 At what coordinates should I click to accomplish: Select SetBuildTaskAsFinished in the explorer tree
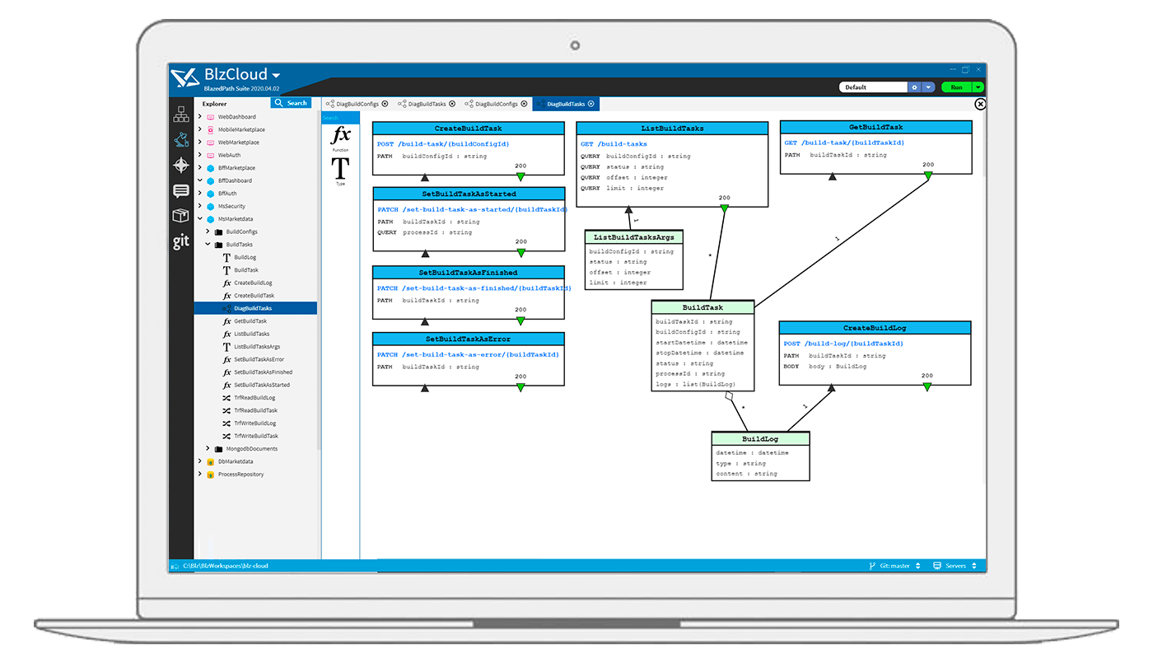[264, 372]
